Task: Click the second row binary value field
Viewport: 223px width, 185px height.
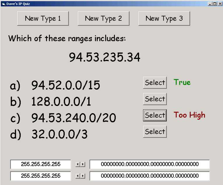Action: [x=150, y=176]
